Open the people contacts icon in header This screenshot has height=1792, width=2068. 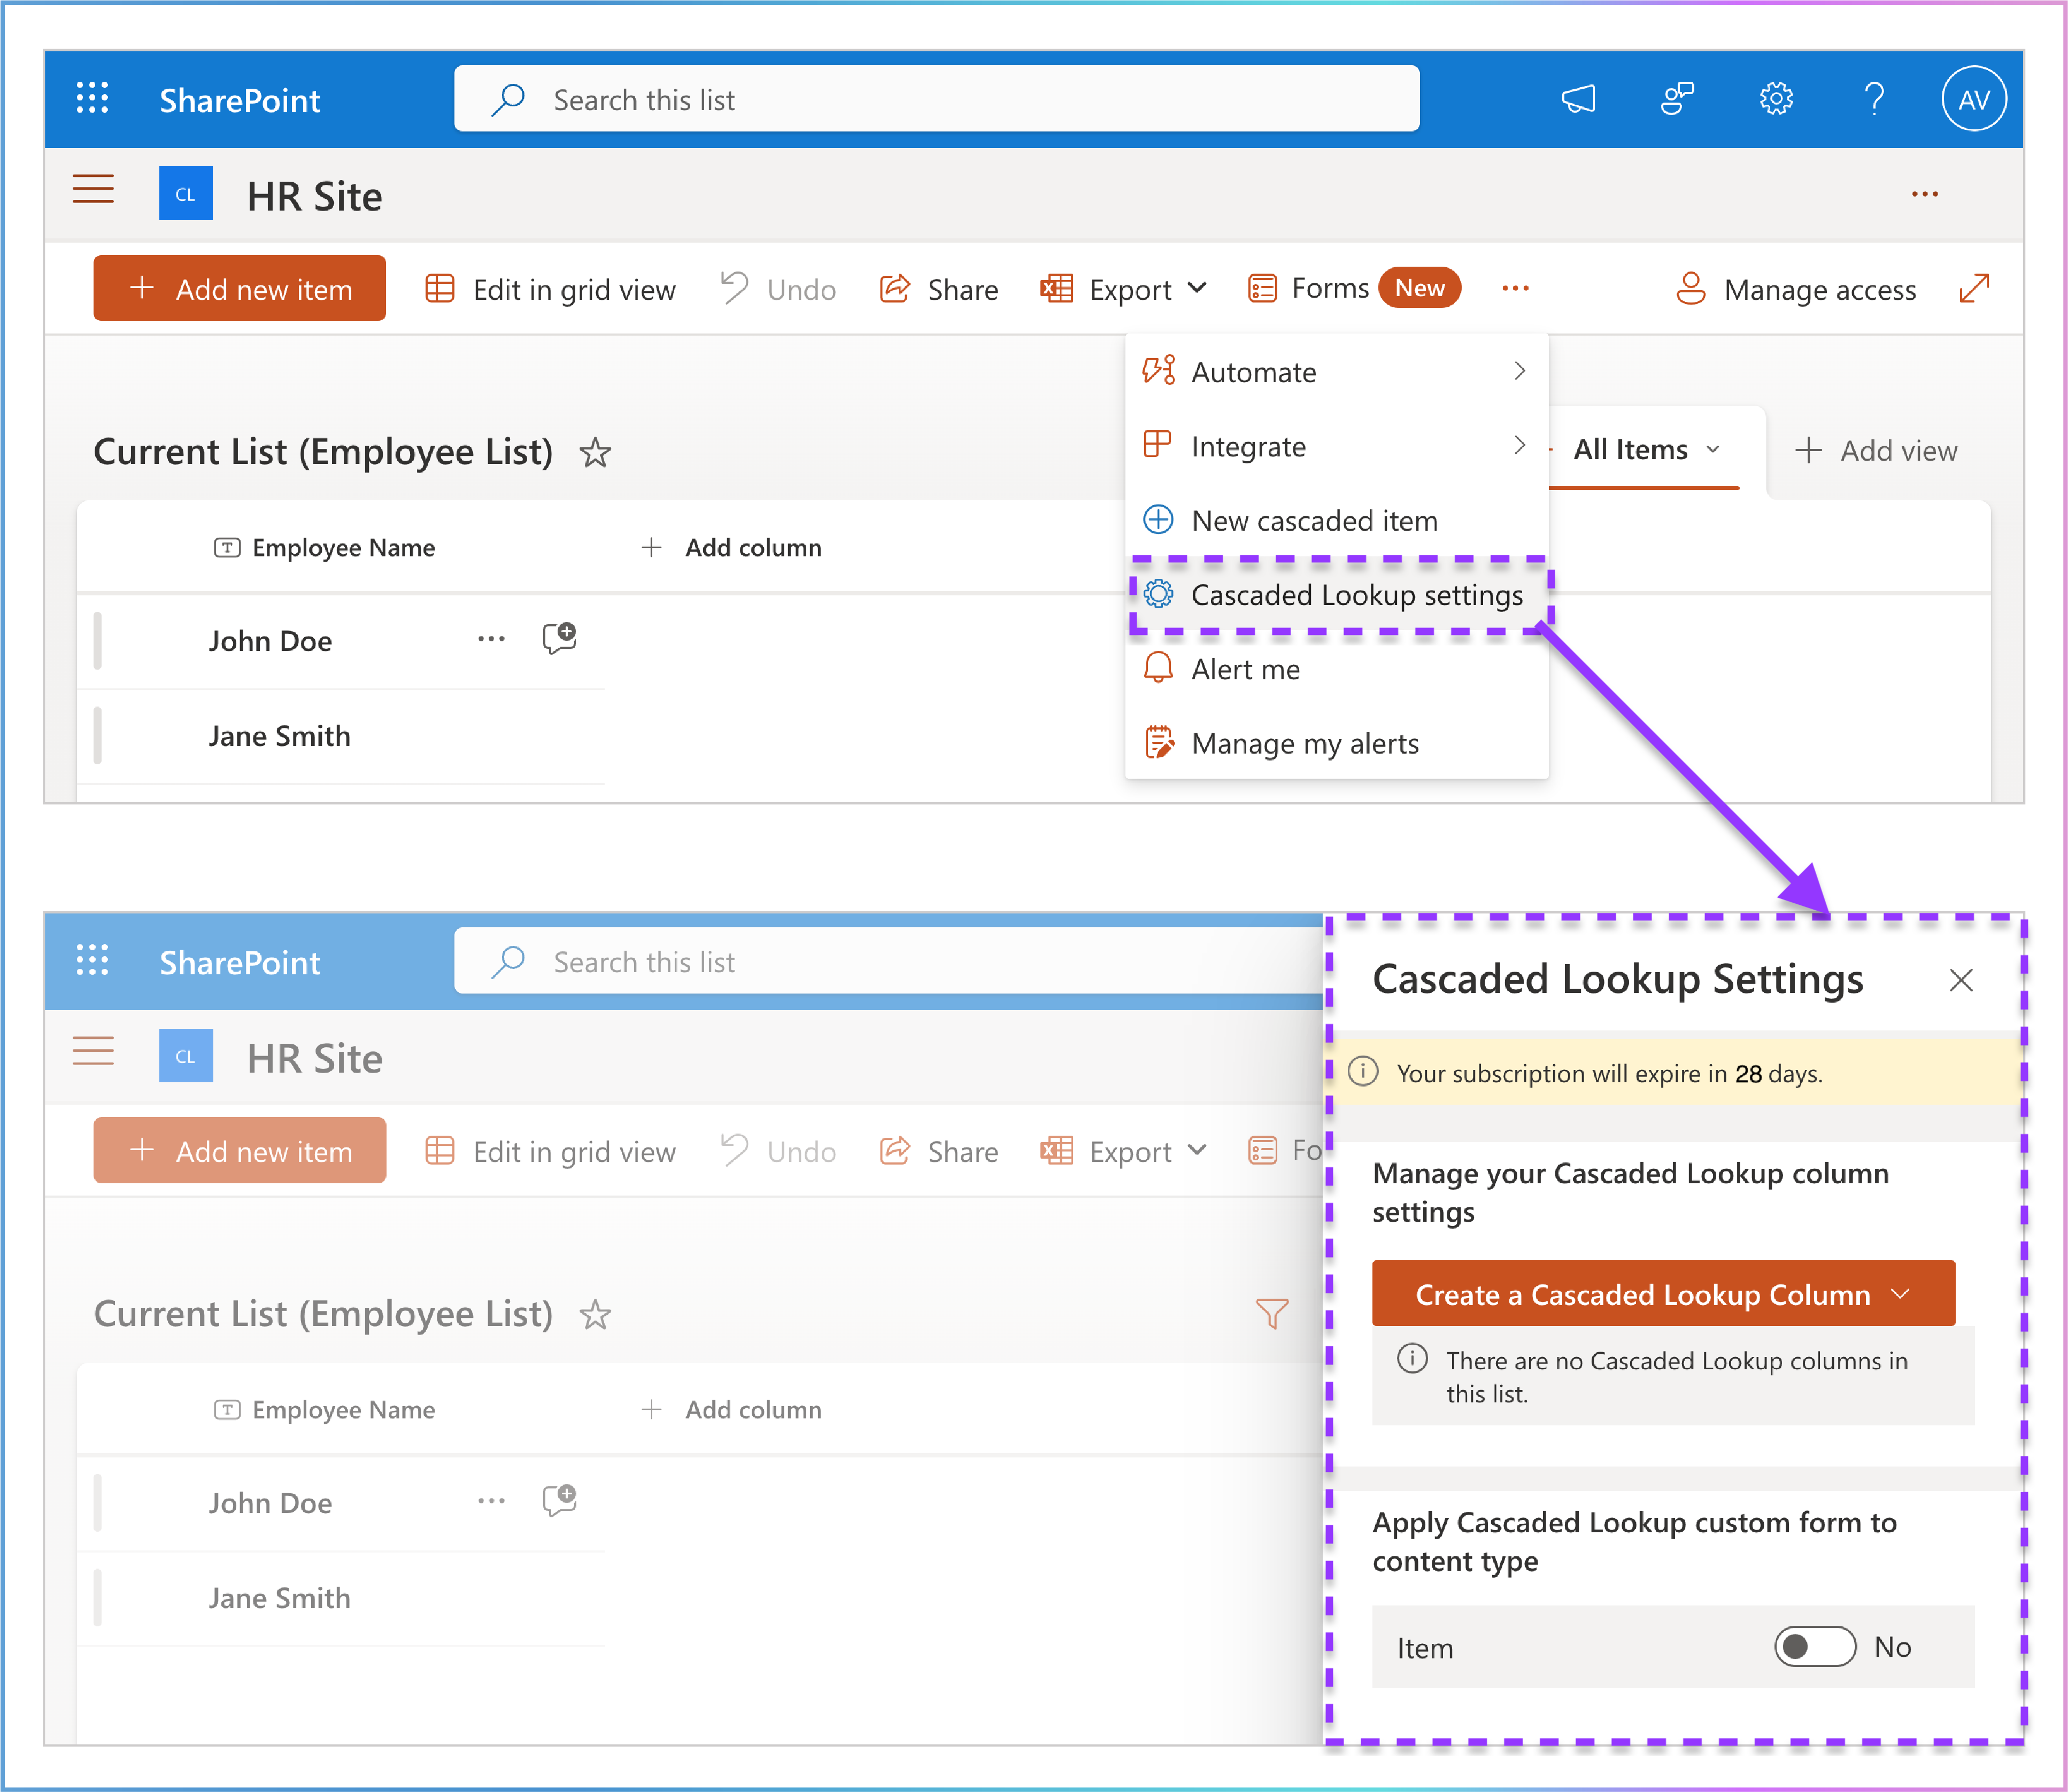tap(1677, 99)
